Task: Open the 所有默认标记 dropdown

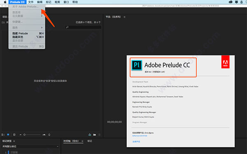Action: [30, 147]
